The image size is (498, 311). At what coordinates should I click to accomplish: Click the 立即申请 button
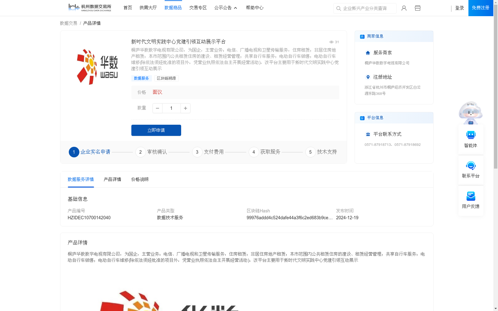click(x=156, y=130)
